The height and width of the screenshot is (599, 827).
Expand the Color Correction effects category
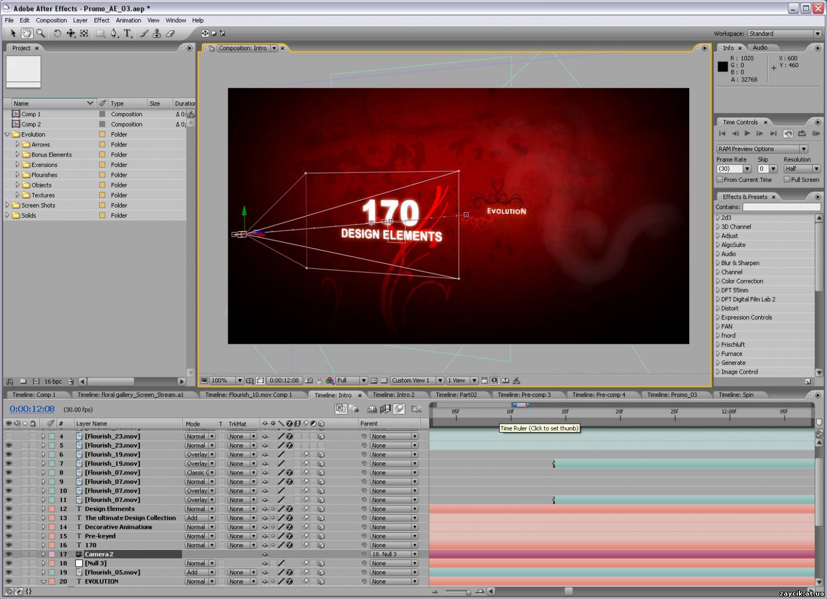tap(718, 281)
